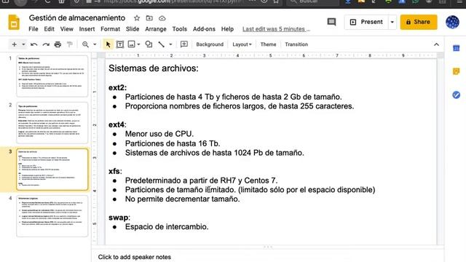Select the Shape tool
The width and height of the screenshot is (466, 262).
149,44
